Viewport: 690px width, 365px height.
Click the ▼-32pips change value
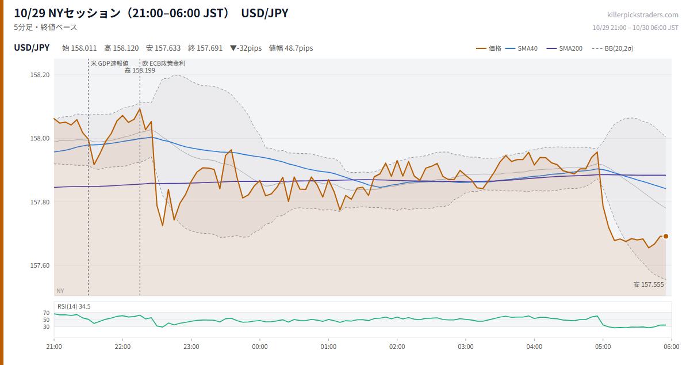(246, 48)
